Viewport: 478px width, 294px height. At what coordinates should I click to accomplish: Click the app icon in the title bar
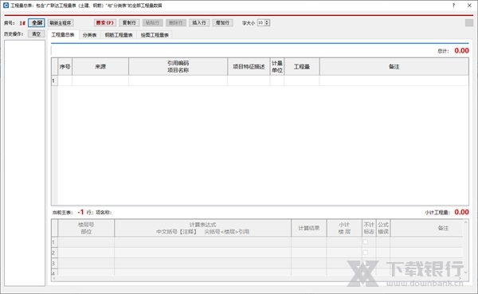pos(6,6)
